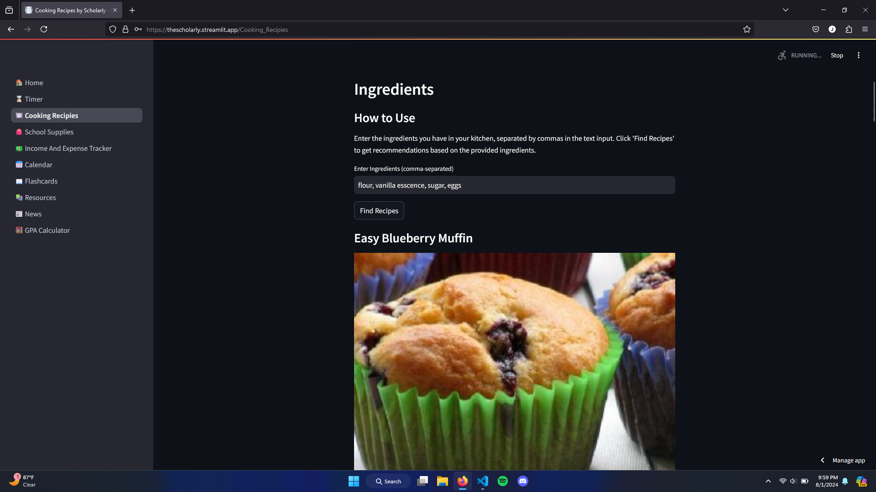Viewport: 876px width, 492px height.
Task: Open the GPA Calculator sidebar page
Action: (47, 231)
